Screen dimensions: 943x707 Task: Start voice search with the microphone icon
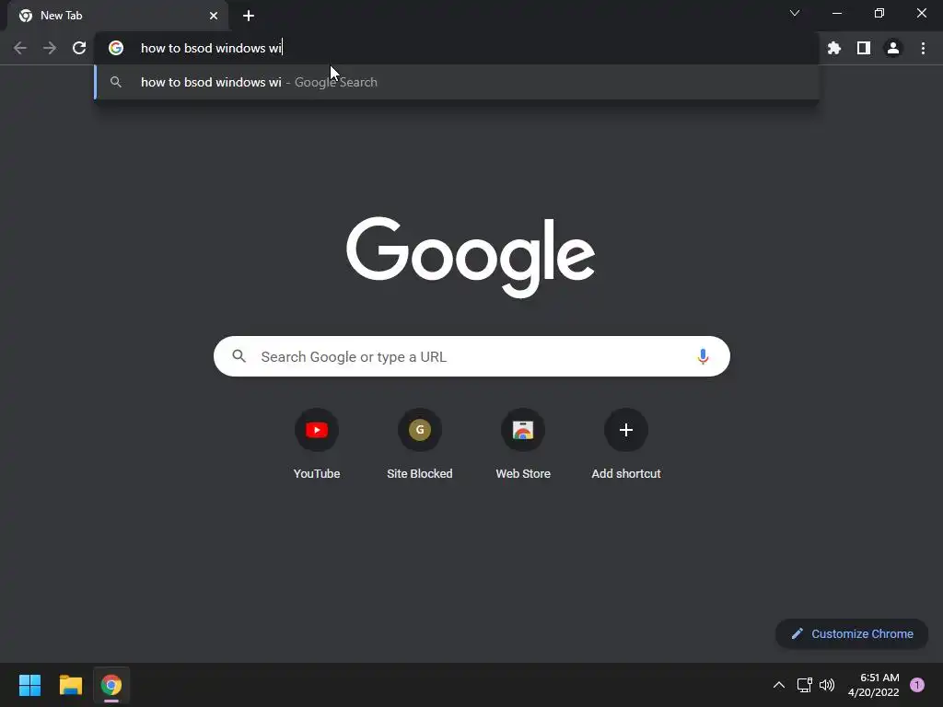coord(703,356)
